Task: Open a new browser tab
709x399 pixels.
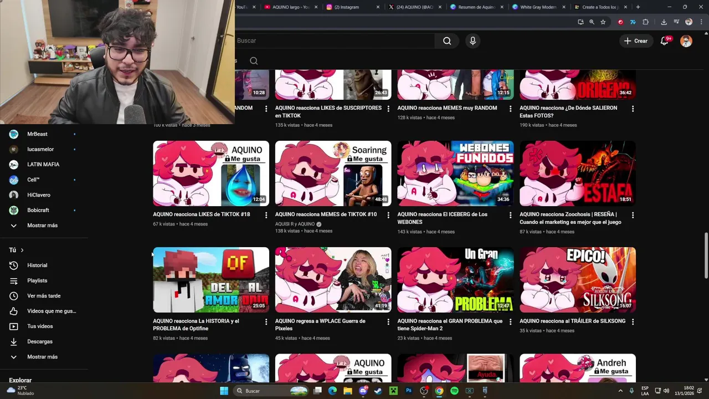Action: coord(638,7)
